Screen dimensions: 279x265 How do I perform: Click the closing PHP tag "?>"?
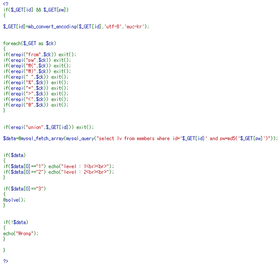pos(6,261)
